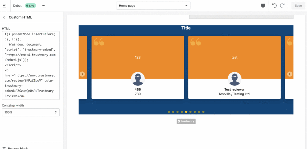Click the Debut theme name
The image size is (307, 149).
pyautogui.click(x=17, y=6)
